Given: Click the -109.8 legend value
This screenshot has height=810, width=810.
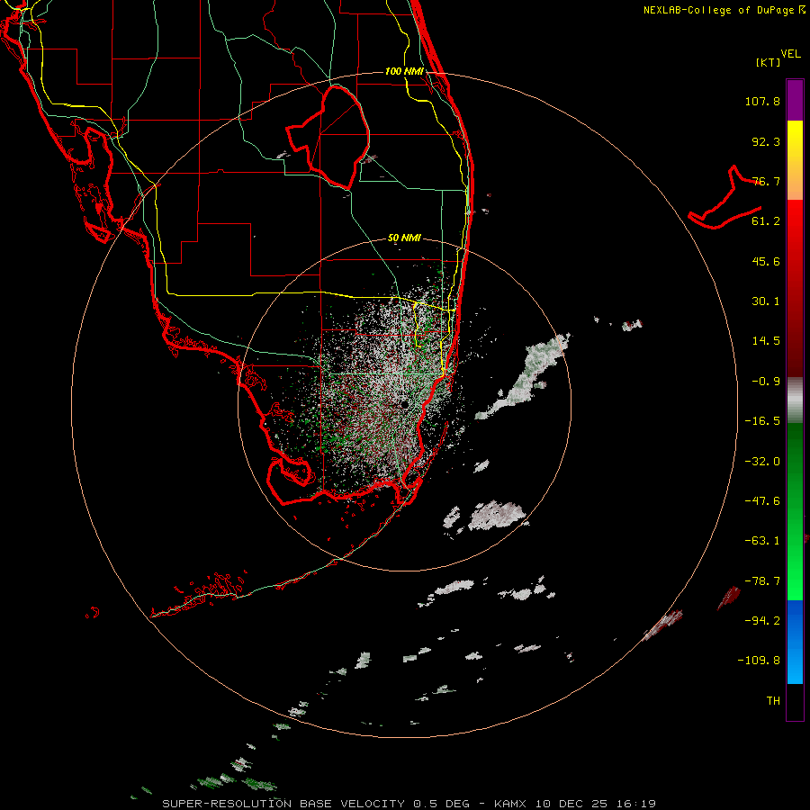Looking at the screenshot, I should click(759, 661).
